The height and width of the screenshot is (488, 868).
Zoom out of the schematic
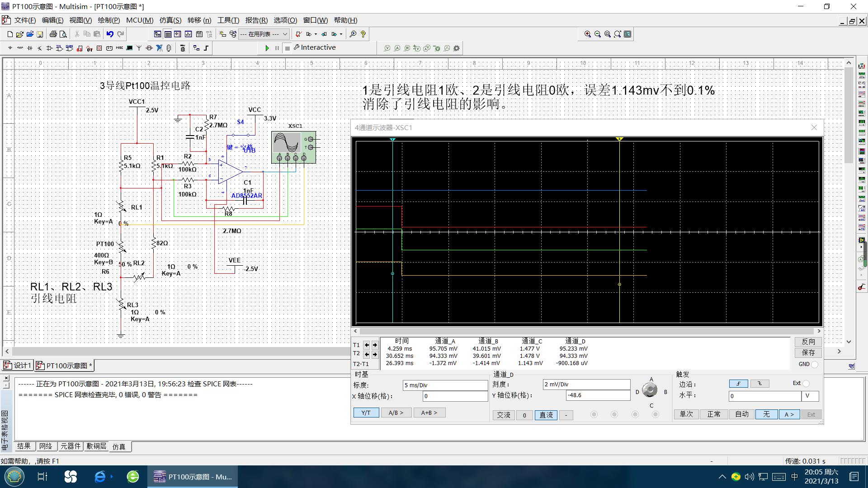coord(597,34)
